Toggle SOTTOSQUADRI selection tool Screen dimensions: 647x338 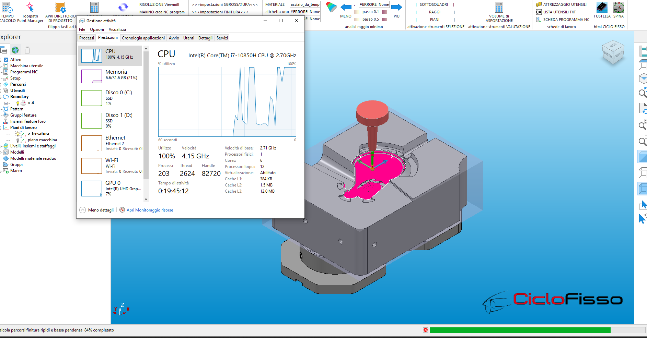coord(434,4)
